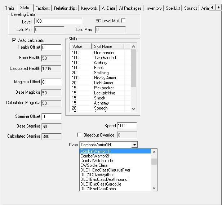
Task: Click the Skills list scrollbar thumb
Action: [x=133, y=68]
